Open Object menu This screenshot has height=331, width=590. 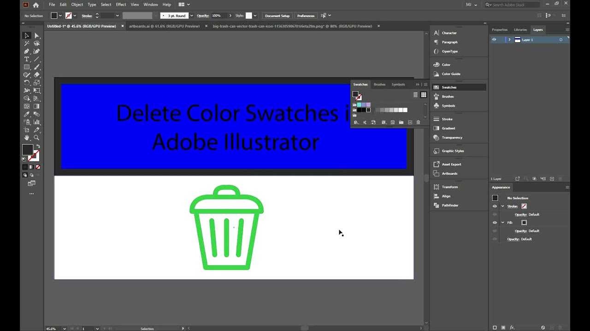coord(77,5)
